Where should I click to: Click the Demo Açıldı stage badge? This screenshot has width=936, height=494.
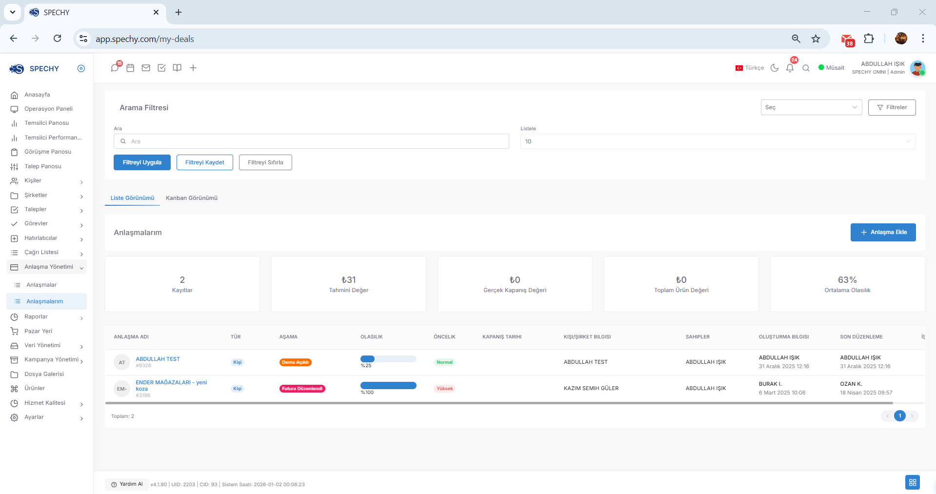tap(295, 362)
